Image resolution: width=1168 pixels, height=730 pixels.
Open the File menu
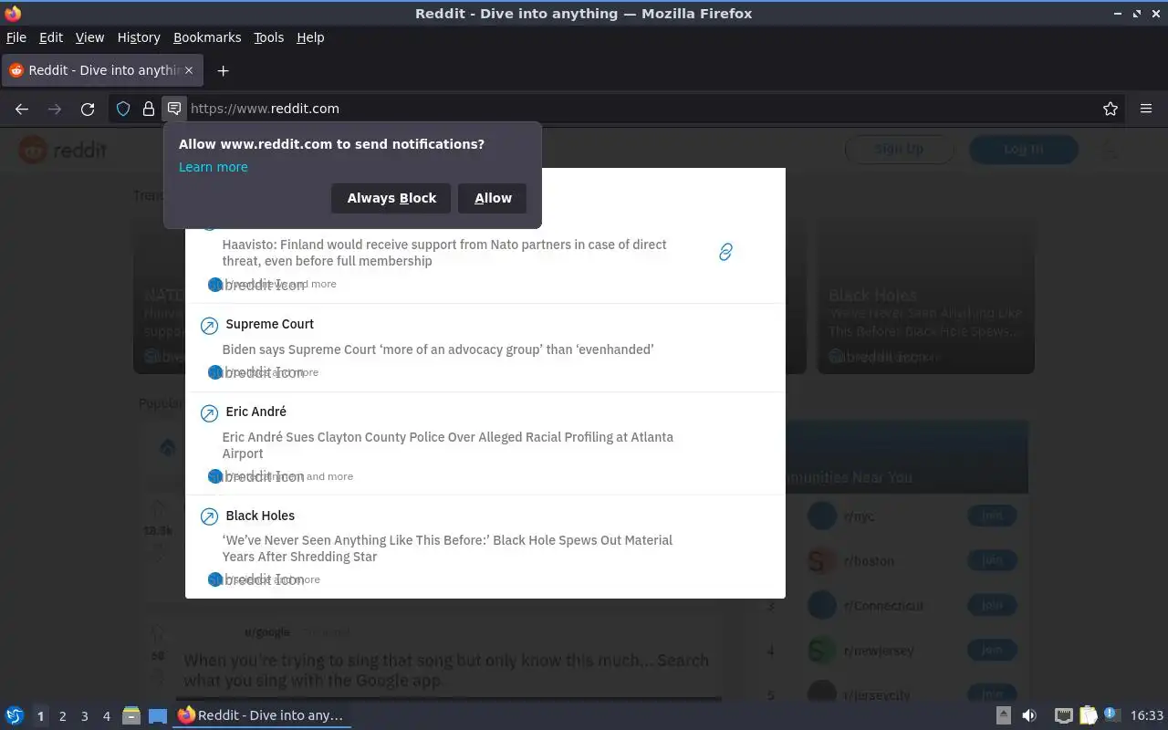click(16, 37)
